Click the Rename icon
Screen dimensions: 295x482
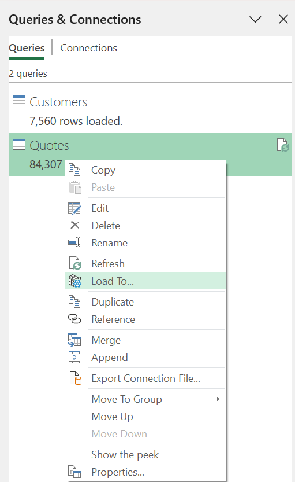74,242
